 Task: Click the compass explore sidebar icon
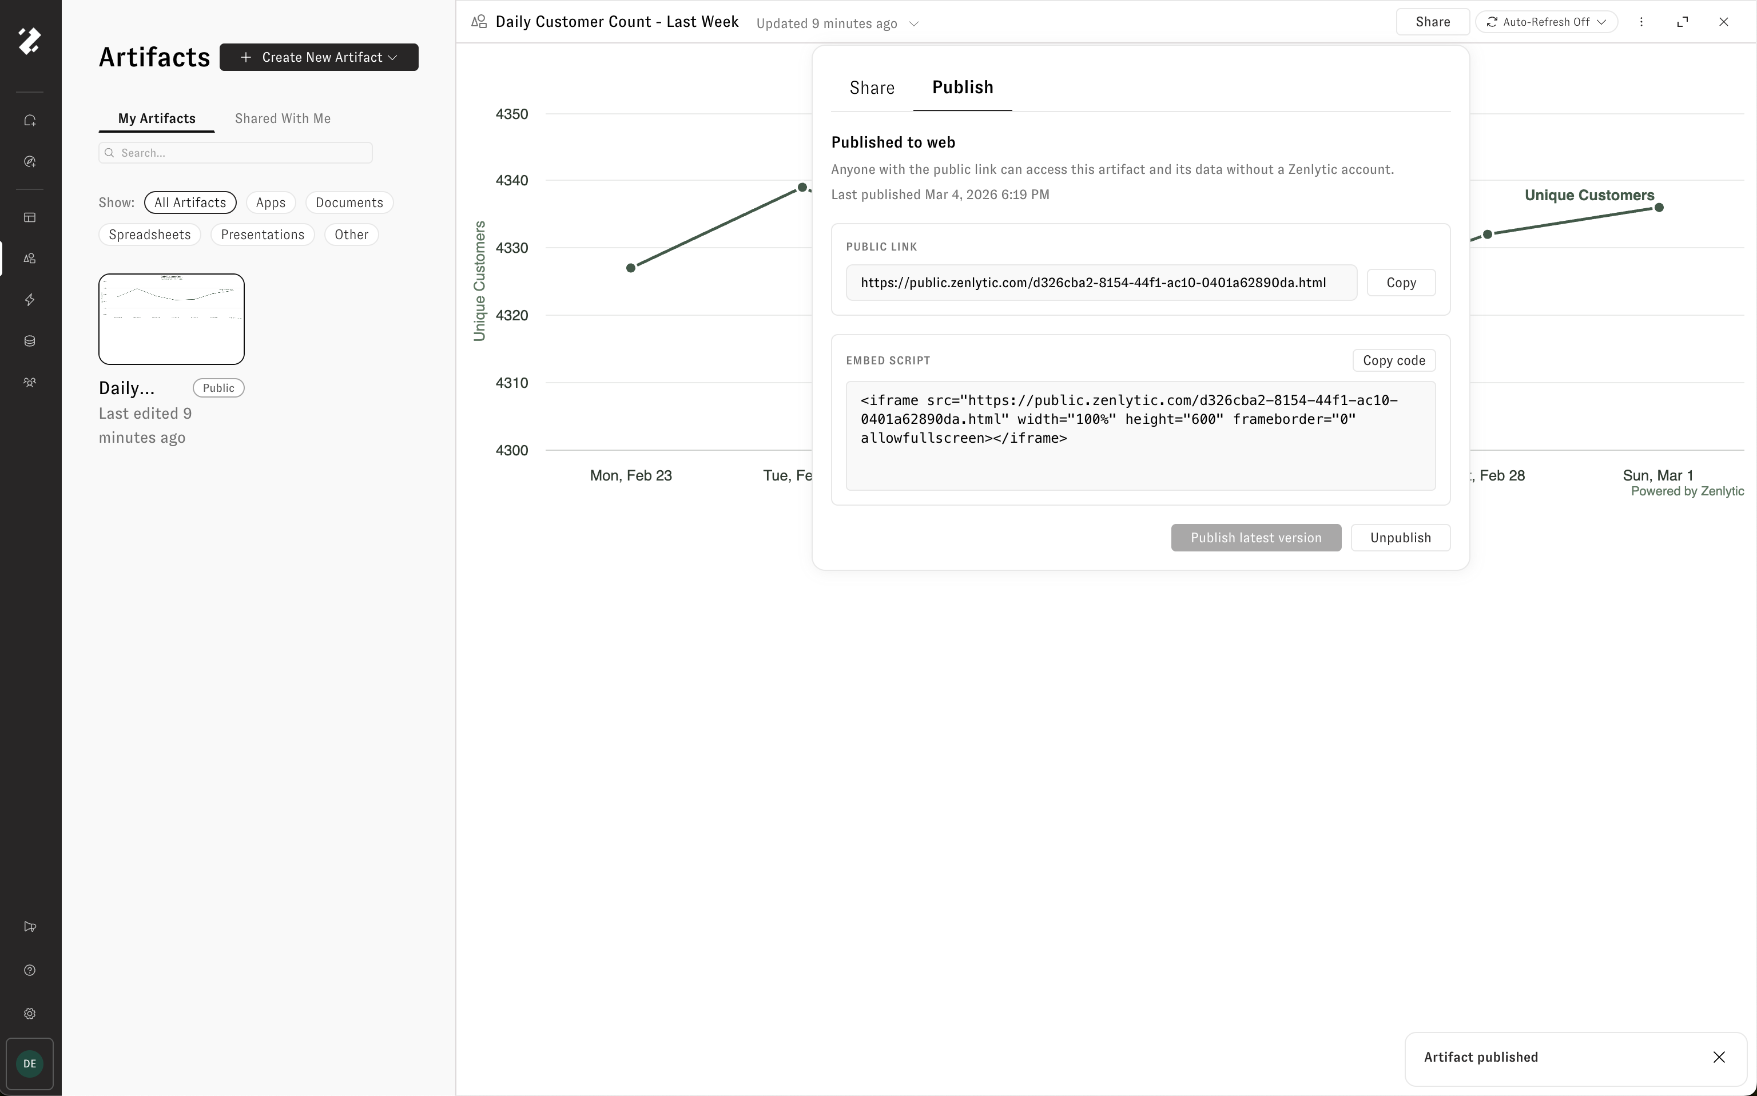click(x=30, y=162)
